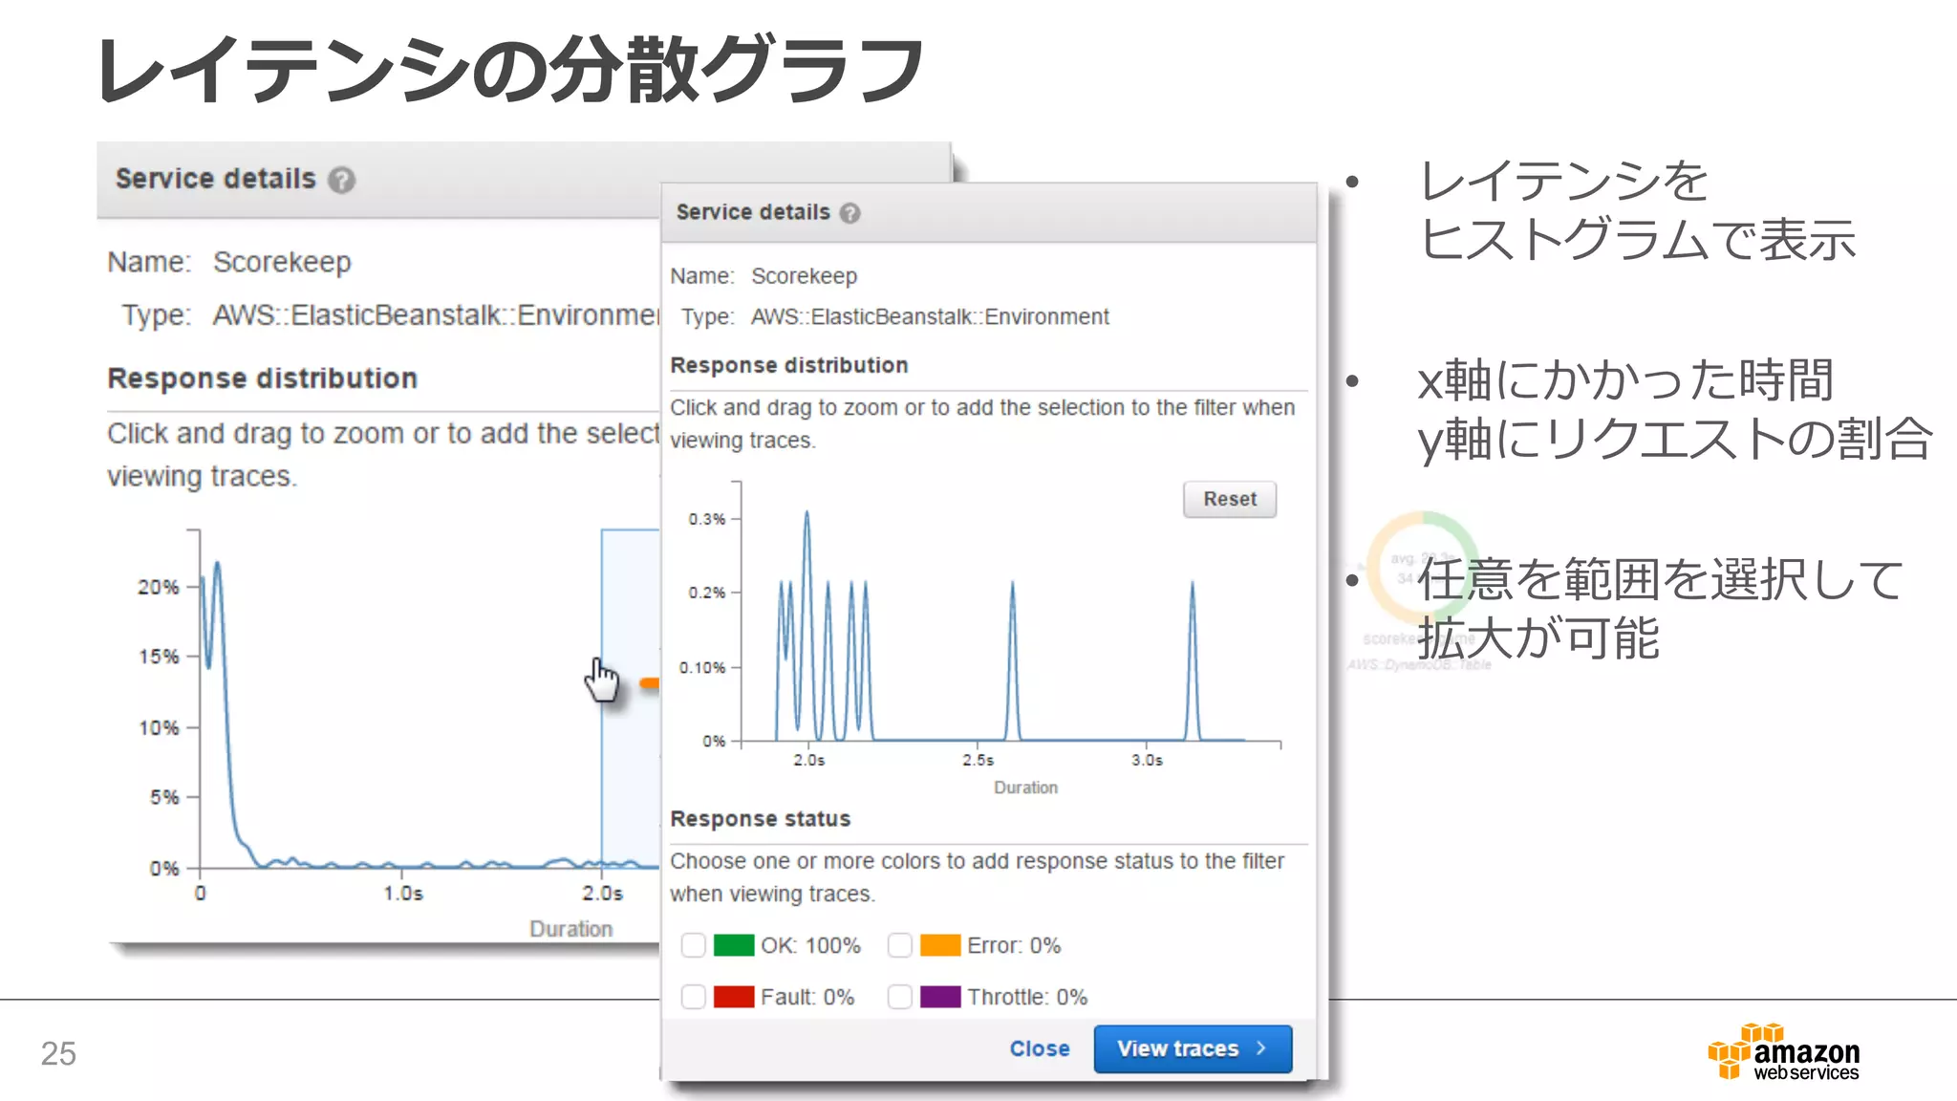Click help icon in background Service details
The image size is (1957, 1101).
point(341,180)
